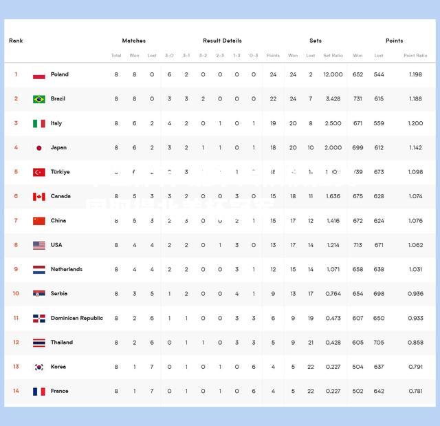Viewport: 440px width, 426px height.
Task: Click the Poland flag icon
Action: 39,75
